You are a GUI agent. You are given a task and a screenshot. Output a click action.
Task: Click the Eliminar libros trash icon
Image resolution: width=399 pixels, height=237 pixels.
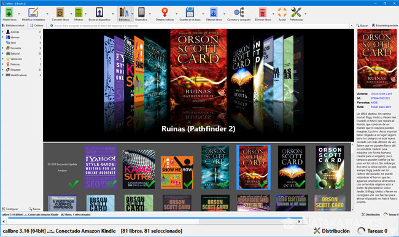263,12
